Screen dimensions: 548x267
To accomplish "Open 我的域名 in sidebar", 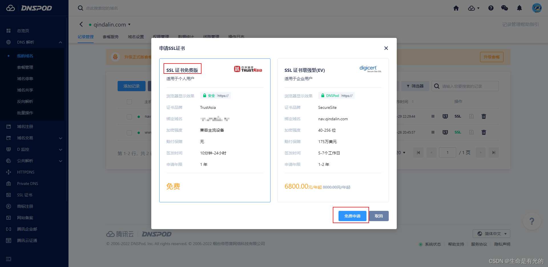I will (25, 56).
